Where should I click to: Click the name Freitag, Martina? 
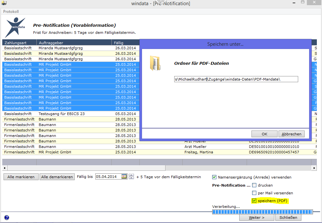199,152
